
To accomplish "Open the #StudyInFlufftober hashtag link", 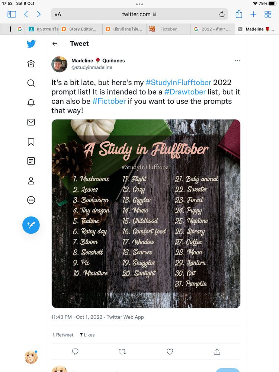I will click(178, 83).
